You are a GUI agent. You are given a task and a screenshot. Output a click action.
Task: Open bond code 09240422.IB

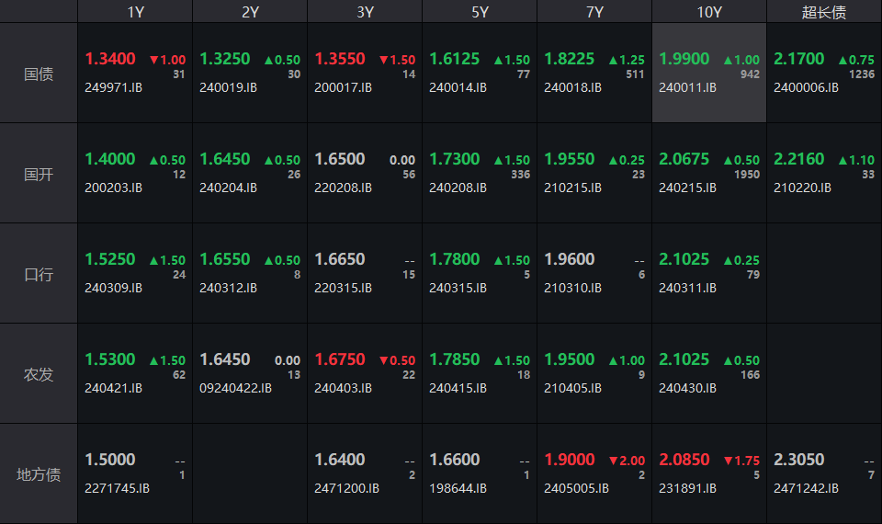click(235, 388)
